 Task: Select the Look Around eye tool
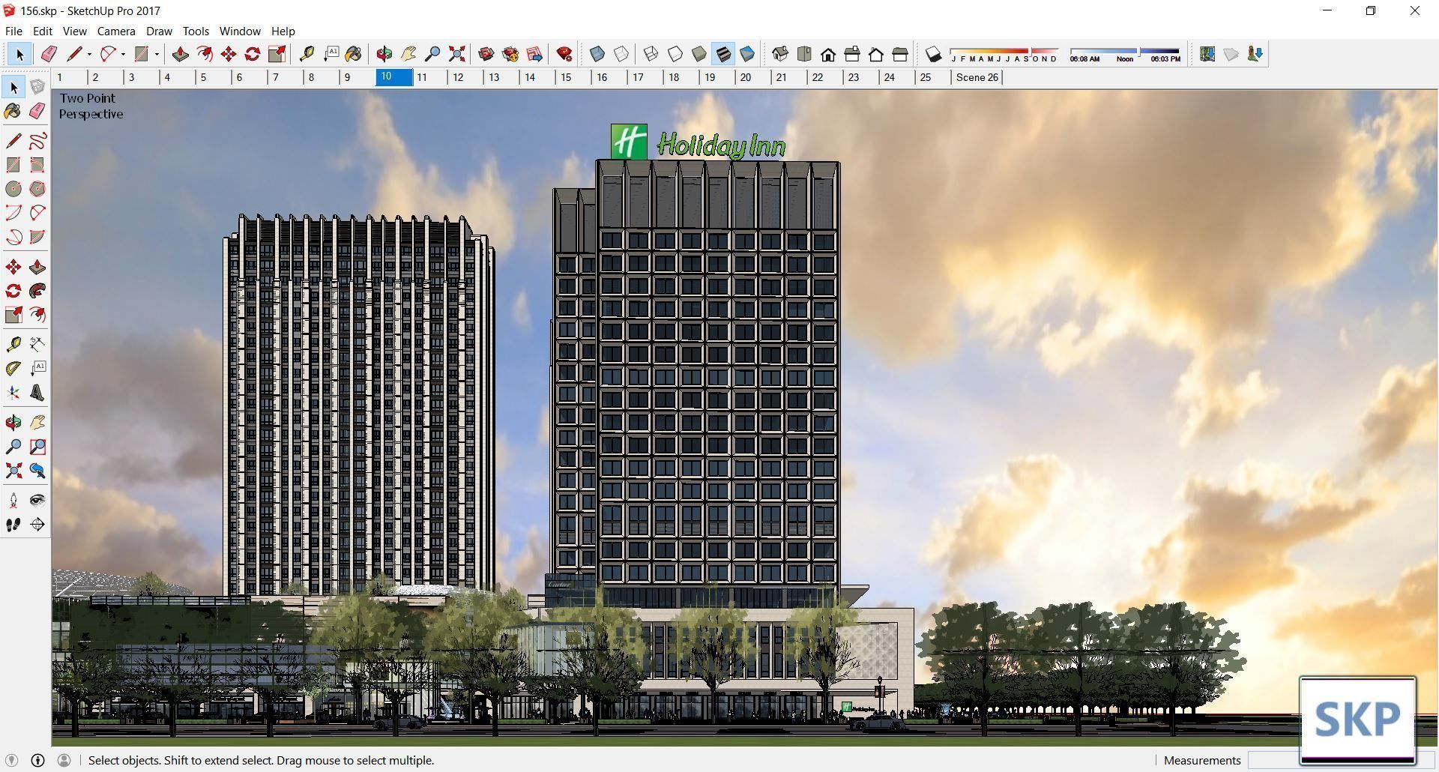click(x=37, y=501)
